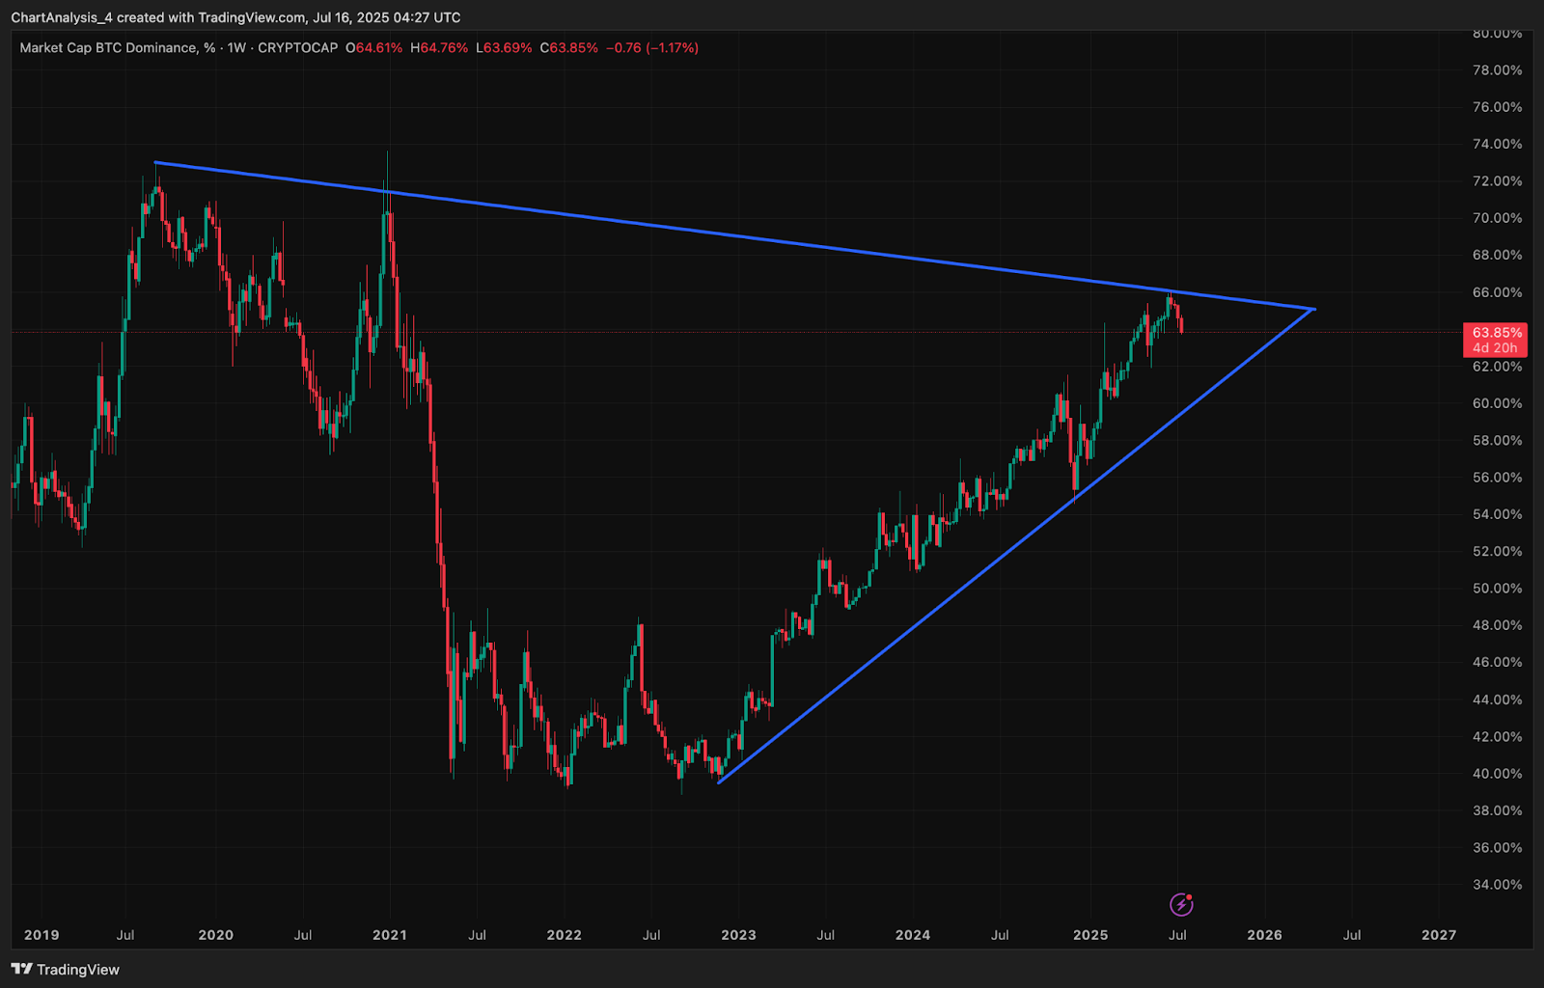Click the 74.00% level on price scale
This screenshot has height=988, width=1544.
[1497, 144]
